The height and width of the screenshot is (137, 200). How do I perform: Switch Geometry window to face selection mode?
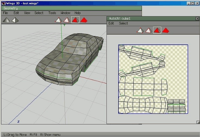click(x=75, y=20)
